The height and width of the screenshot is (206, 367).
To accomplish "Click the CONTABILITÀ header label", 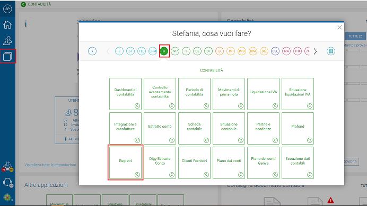I will (39, 4).
